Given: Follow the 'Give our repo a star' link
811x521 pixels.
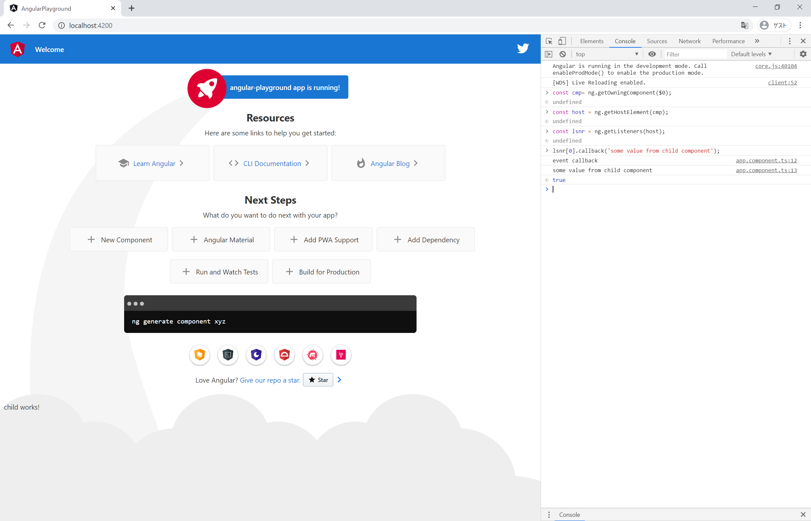Looking at the screenshot, I should point(270,380).
